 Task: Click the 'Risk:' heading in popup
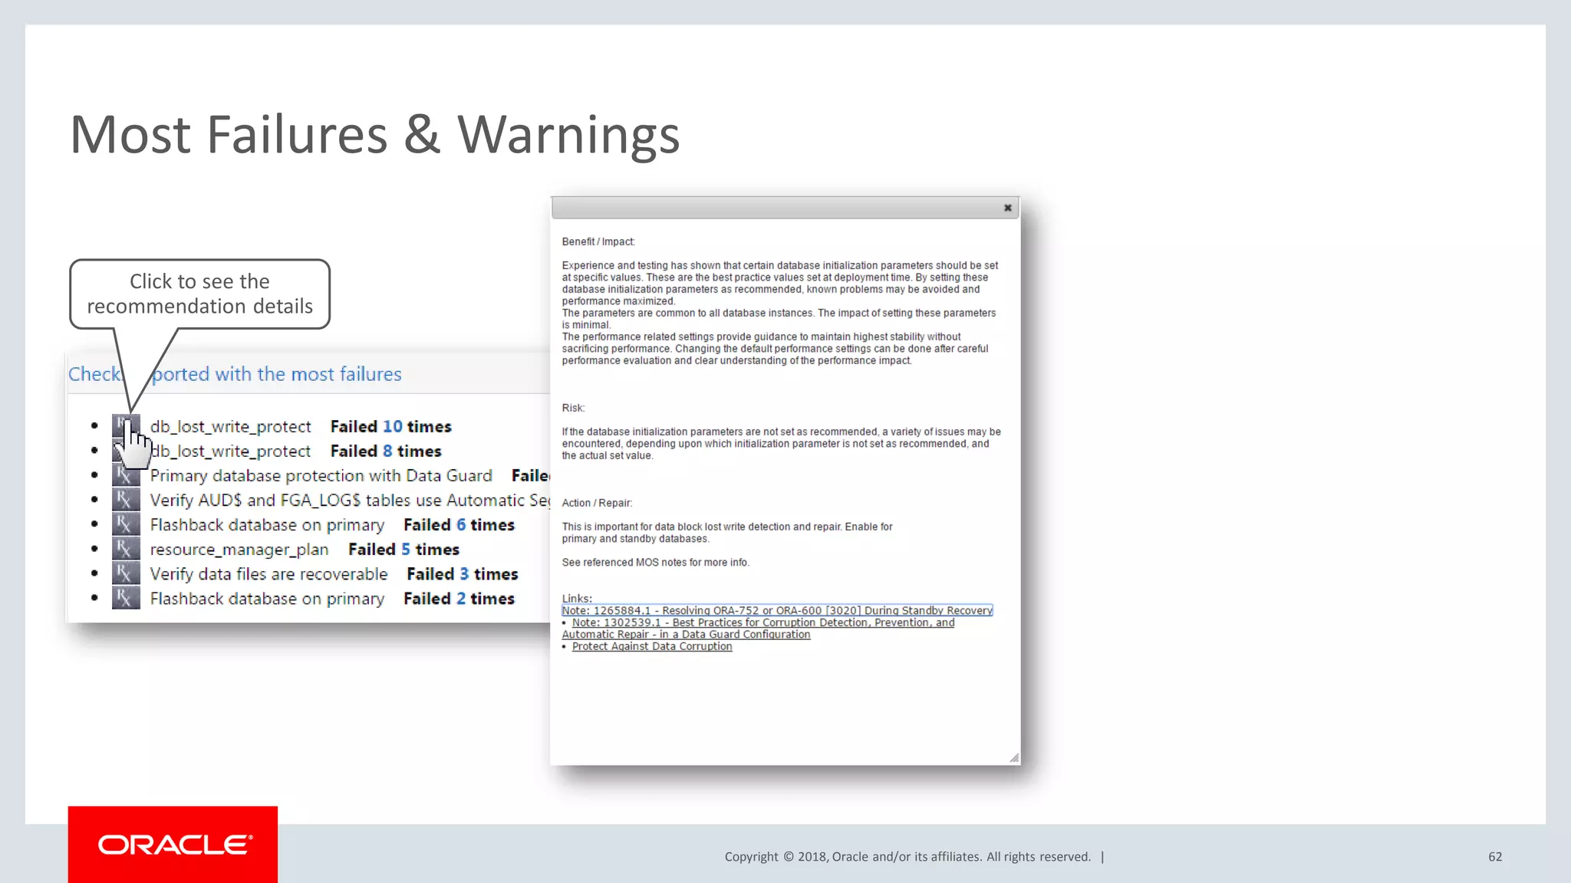tap(573, 408)
